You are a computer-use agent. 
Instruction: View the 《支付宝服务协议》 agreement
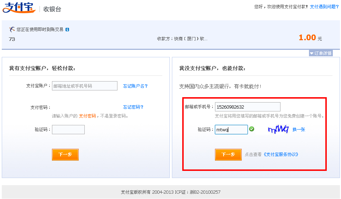tap(280, 155)
